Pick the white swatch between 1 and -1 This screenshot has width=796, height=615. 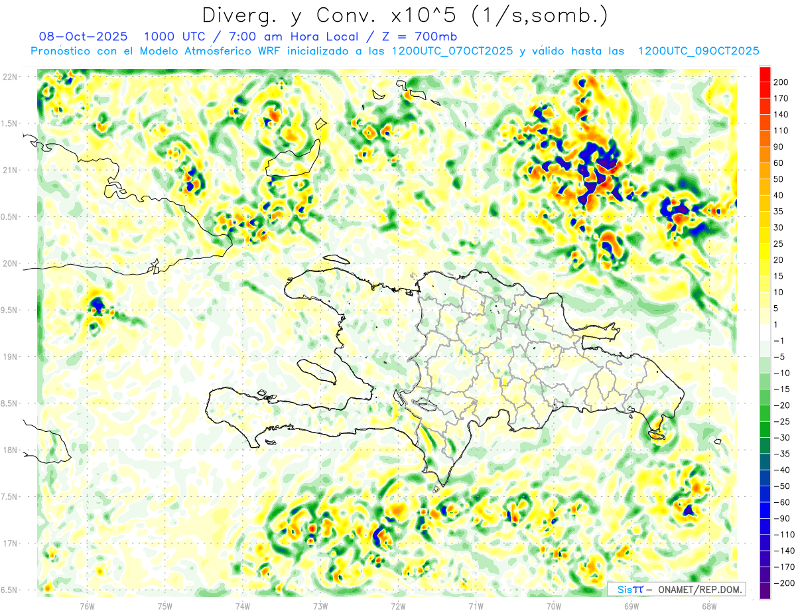click(x=765, y=332)
